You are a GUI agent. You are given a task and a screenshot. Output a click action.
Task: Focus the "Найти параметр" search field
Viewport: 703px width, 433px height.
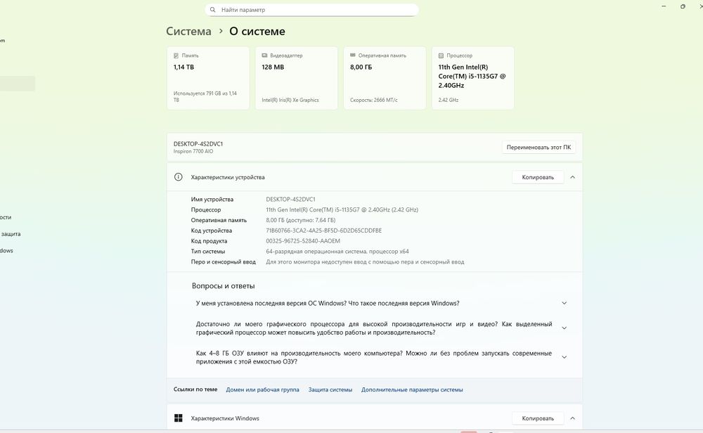click(311, 9)
